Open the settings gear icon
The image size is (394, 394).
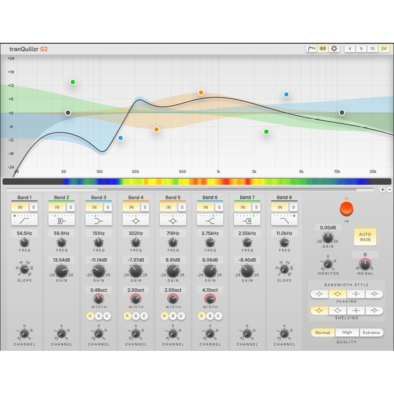[x=334, y=48]
